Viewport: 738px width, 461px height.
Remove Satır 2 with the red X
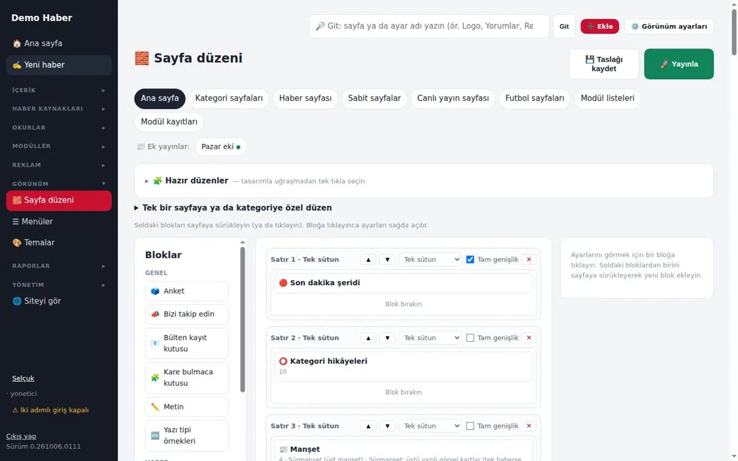(529, 337)
